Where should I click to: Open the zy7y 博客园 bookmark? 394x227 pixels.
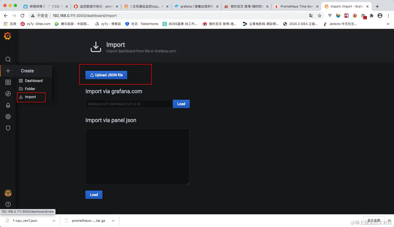108,24
